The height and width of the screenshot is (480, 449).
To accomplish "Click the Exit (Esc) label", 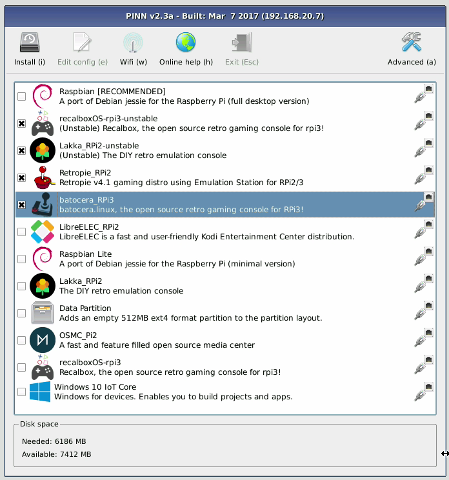I will tap(242, 62).
